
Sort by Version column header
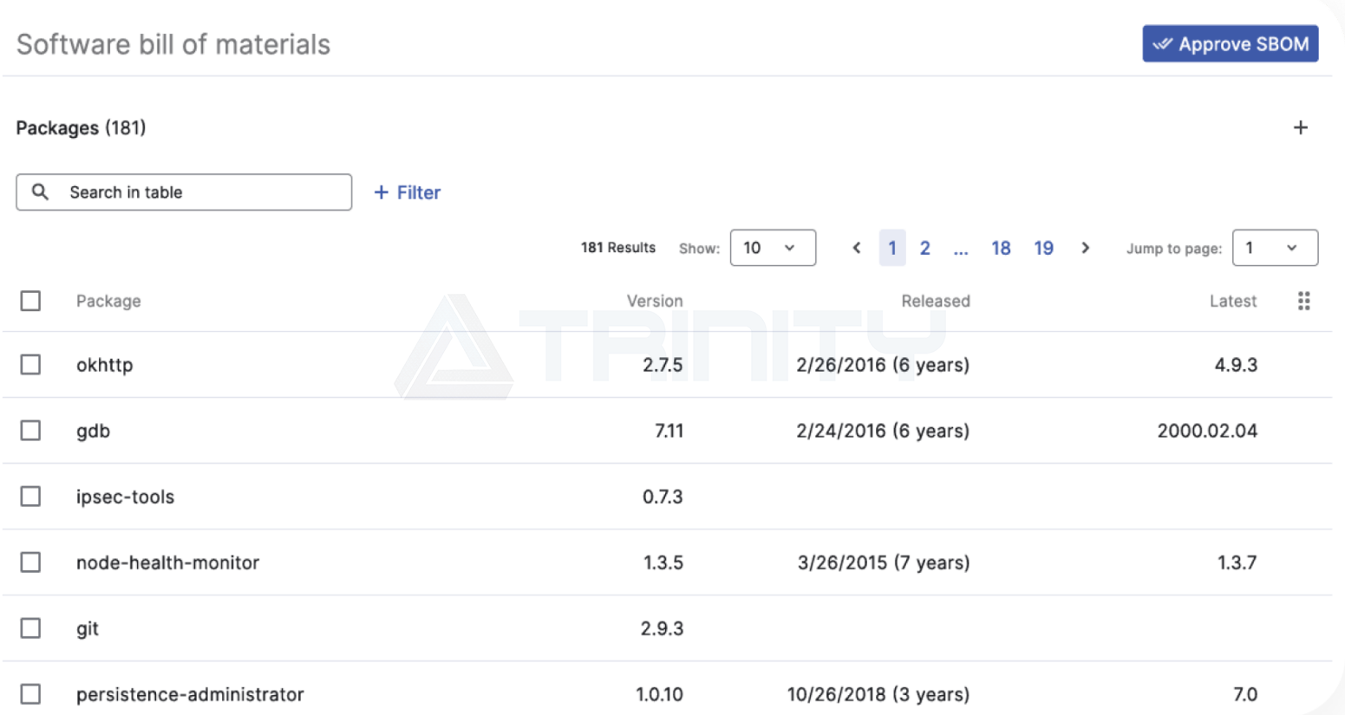[655, 301]
